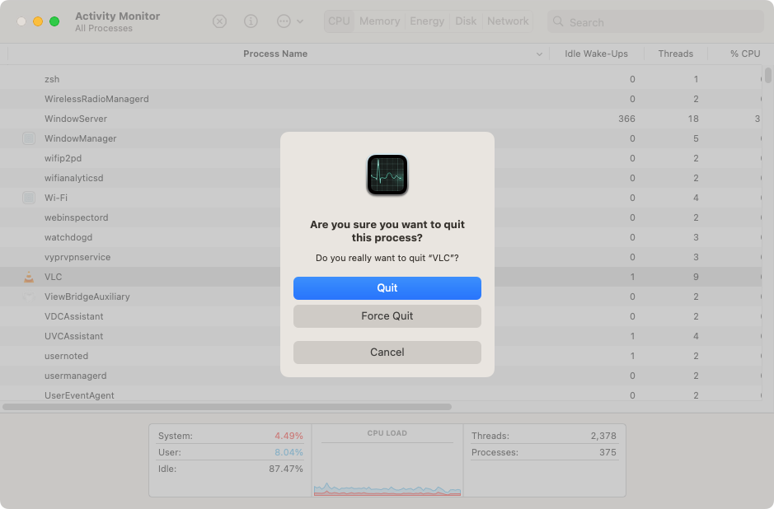774x509 pixels.
Task: Click WindowServer's 18 threads value
Action: [693, 119]
